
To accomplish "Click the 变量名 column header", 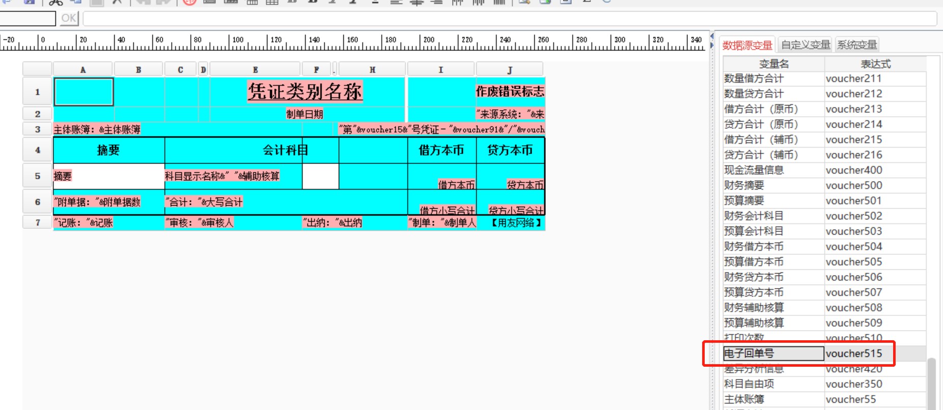I will 773,64.
